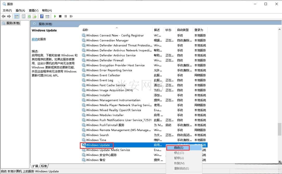Viewport: 282px width, 174px height.
Task: Select Windows Error Reporting Service row
Action: pyautogui.click(x=144, y=70)
